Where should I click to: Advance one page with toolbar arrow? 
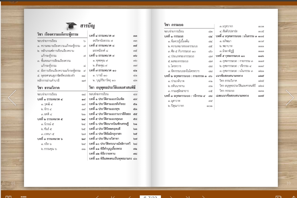[171, 197]
